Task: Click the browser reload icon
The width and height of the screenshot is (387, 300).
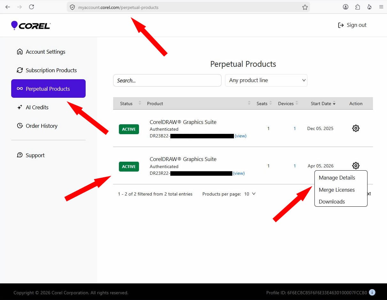Action: 31,7
